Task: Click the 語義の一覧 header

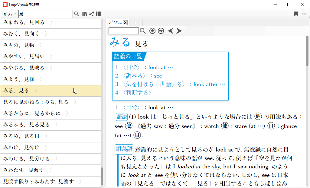Action: [x=128, y=56]
